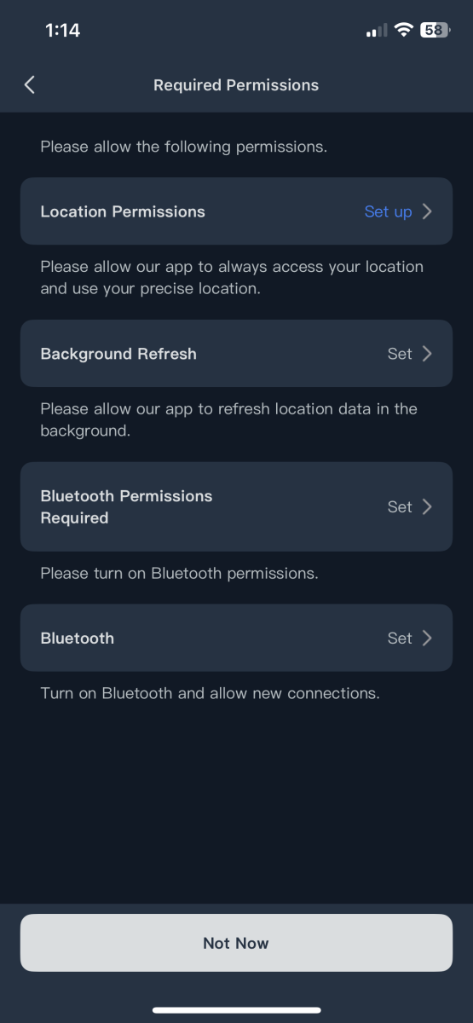Tap the home indicator bar
473x1023 pixels.
click(236, 1010)
